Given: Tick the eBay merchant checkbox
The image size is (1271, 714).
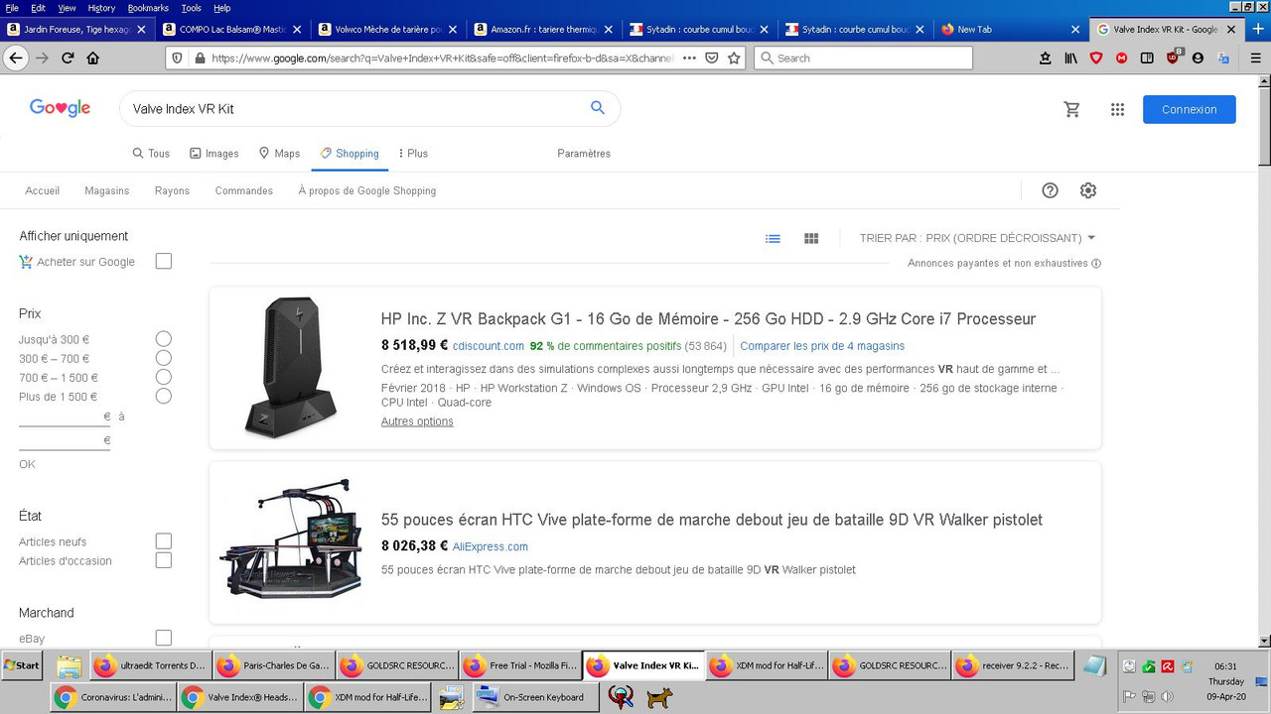Looking at the screenshot, I should 164,638.
